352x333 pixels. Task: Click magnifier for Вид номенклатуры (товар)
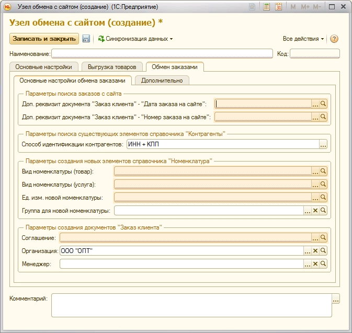click(x=323, y=171)
